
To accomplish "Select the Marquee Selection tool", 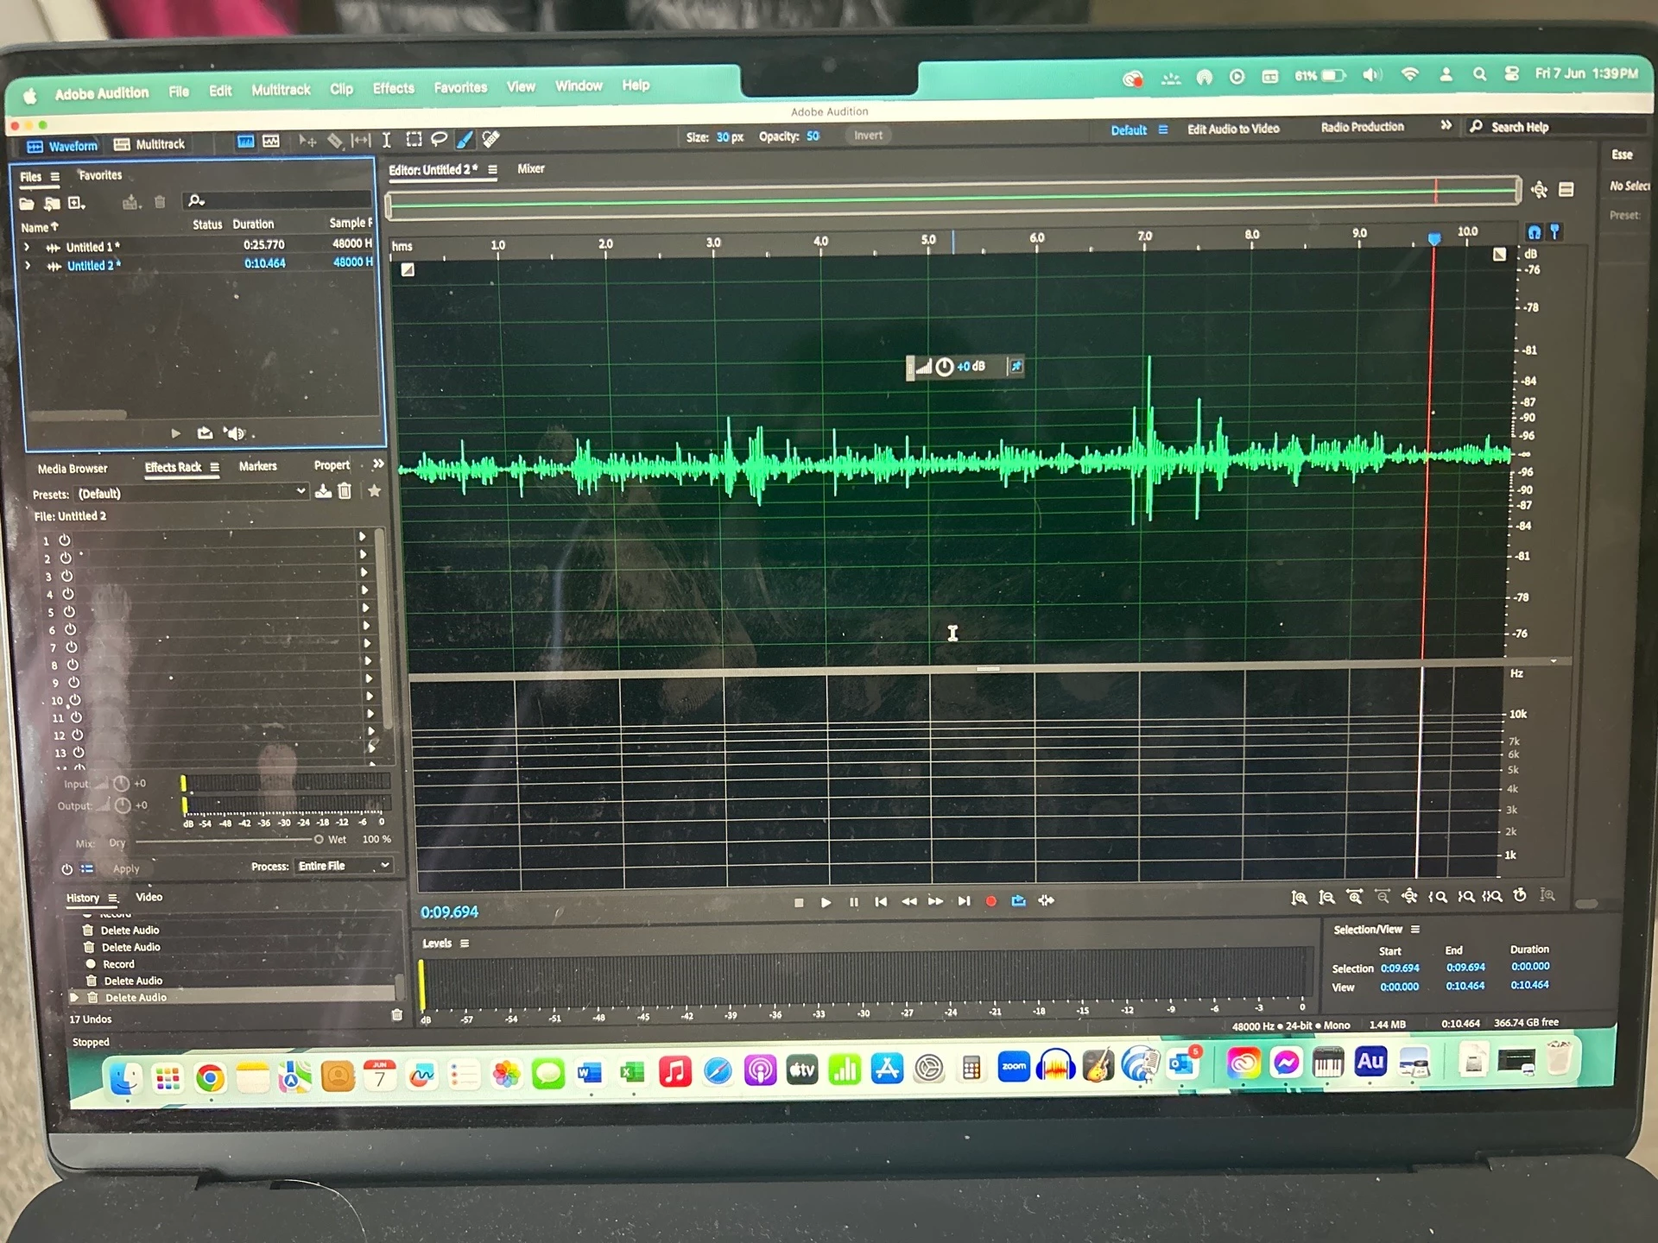I will (x=414, y=139).
